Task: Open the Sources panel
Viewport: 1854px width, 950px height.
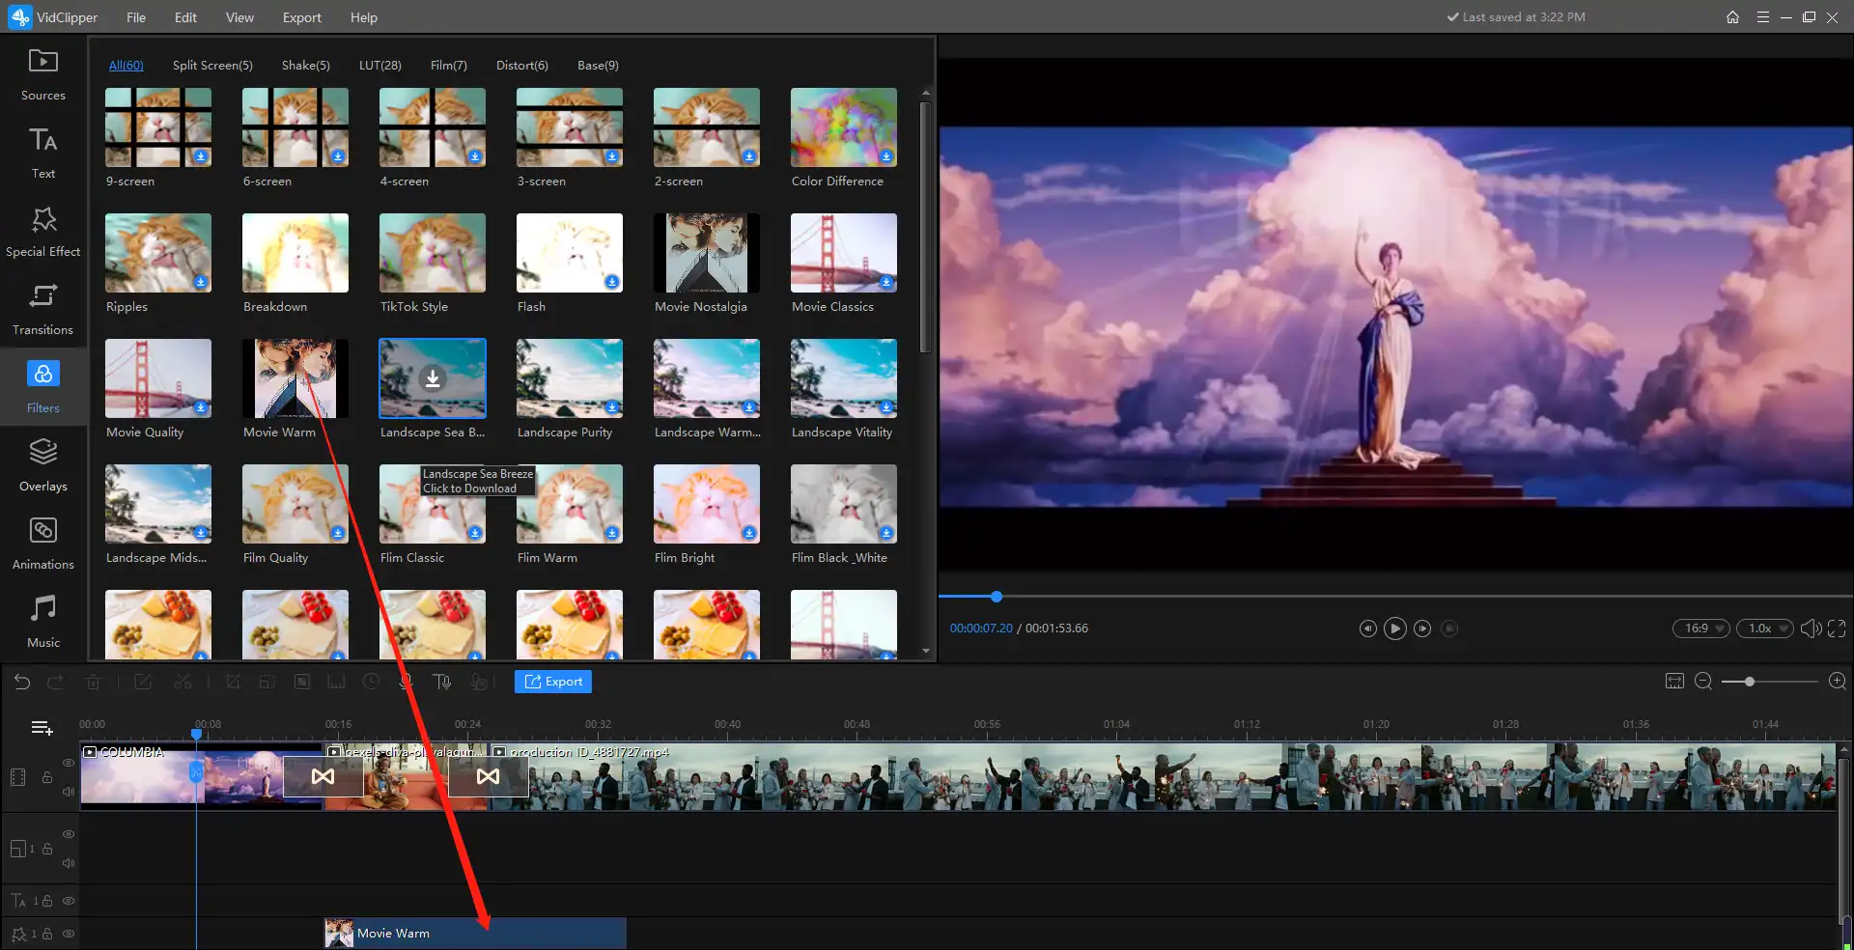Action: [x=43, y=74]
